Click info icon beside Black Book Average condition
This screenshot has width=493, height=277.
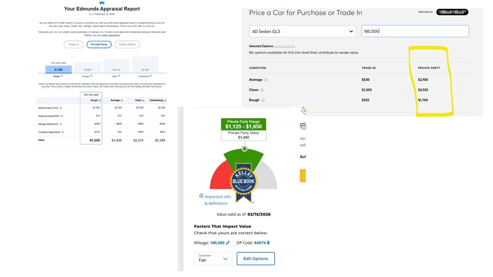(266, 80)
